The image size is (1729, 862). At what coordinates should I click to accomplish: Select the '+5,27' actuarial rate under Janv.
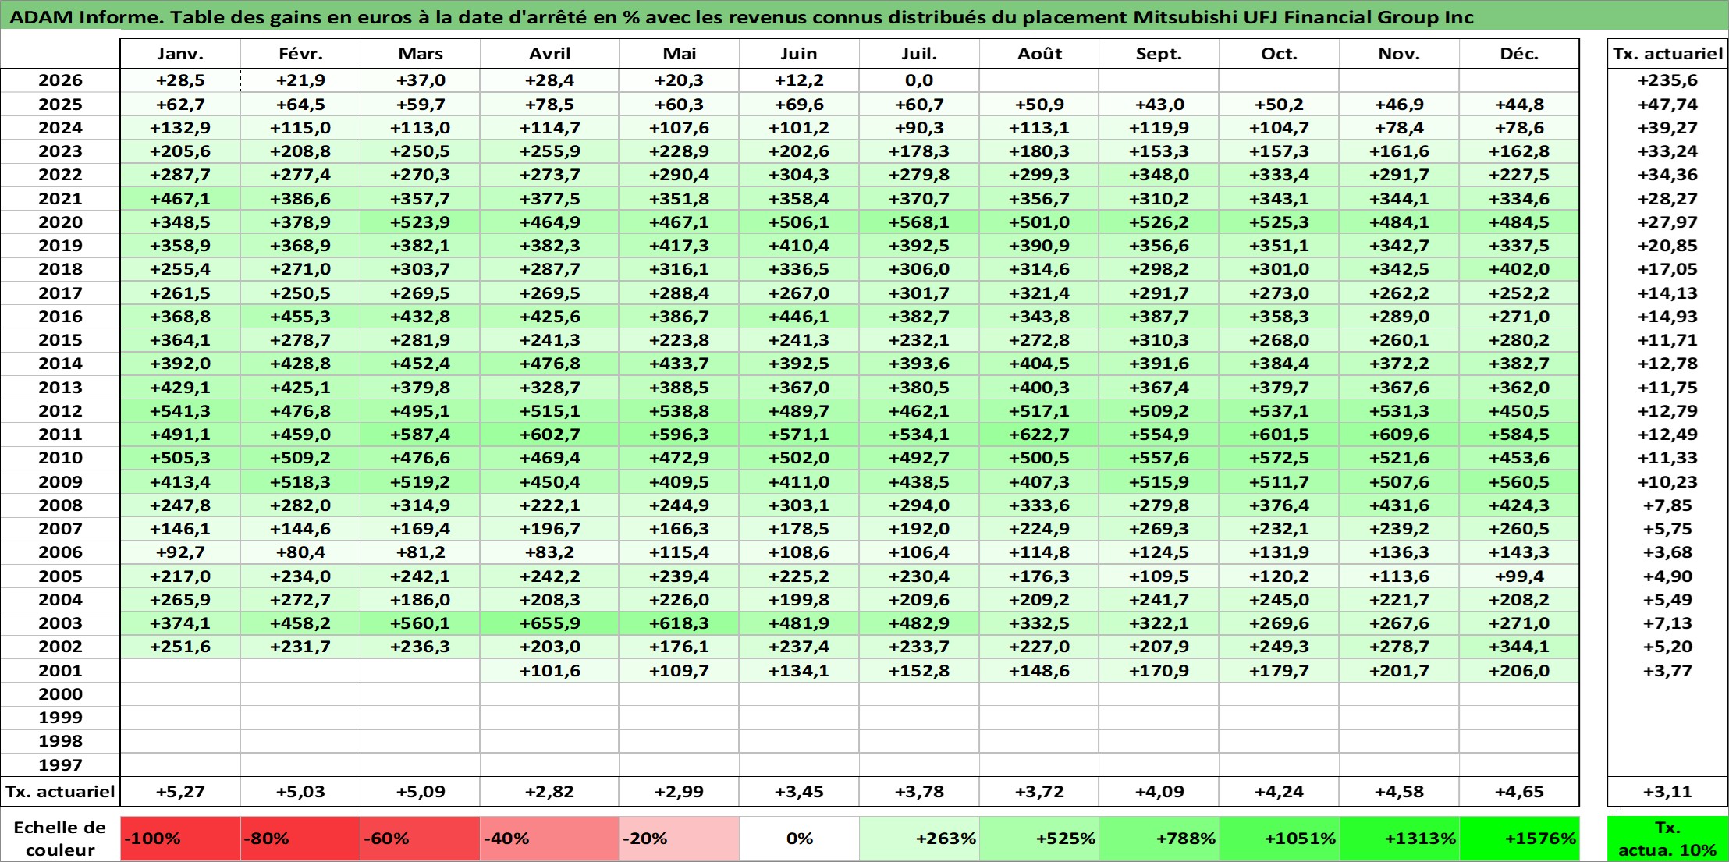tap(180, 792)
